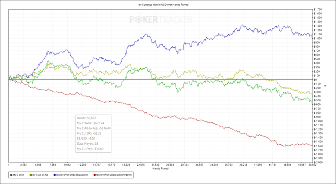336x184 pixels.
Task: Click the x-axis tick label 2,453
Action: 24,165
